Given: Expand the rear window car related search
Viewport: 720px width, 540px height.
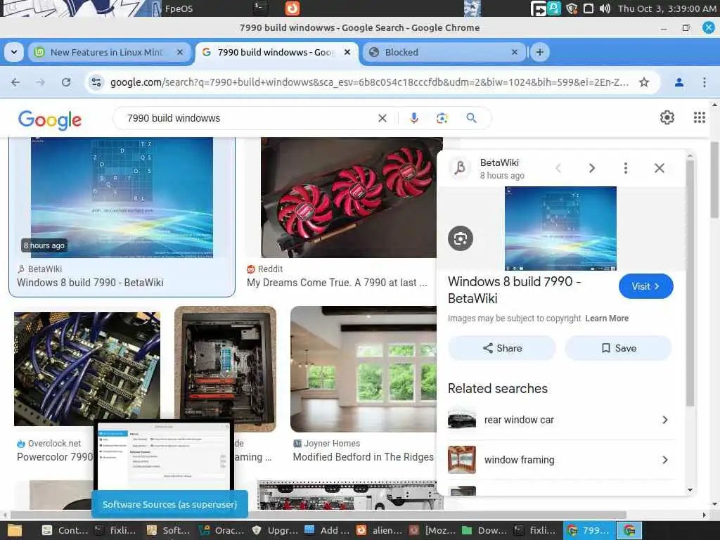Looking at the screenshot, I should click(562, 420).
